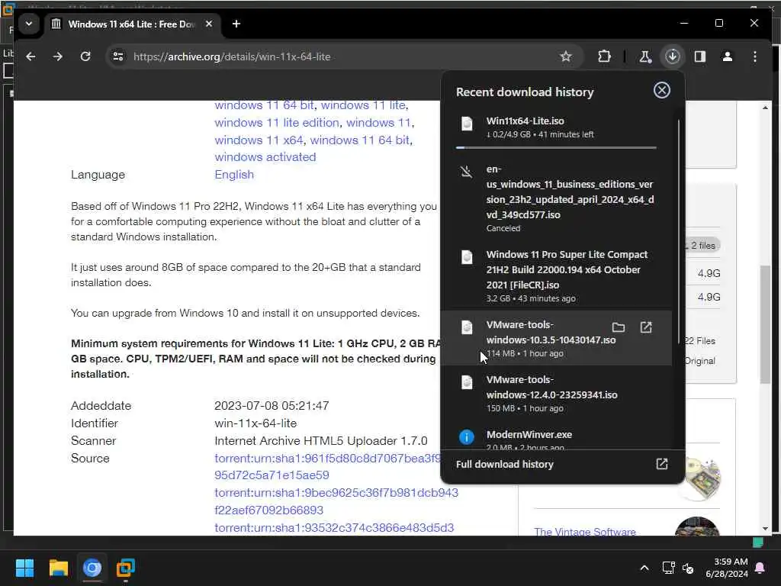Open VMware Workstation from the taskbar

126,568
